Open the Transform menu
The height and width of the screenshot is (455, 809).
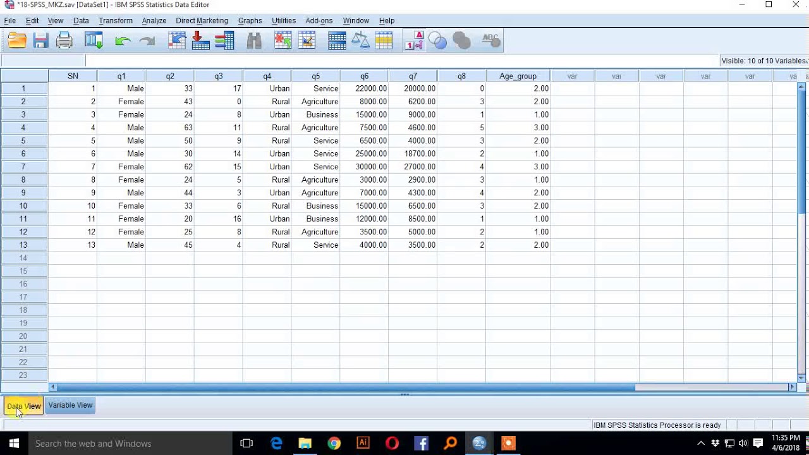[x=116, y=20]
